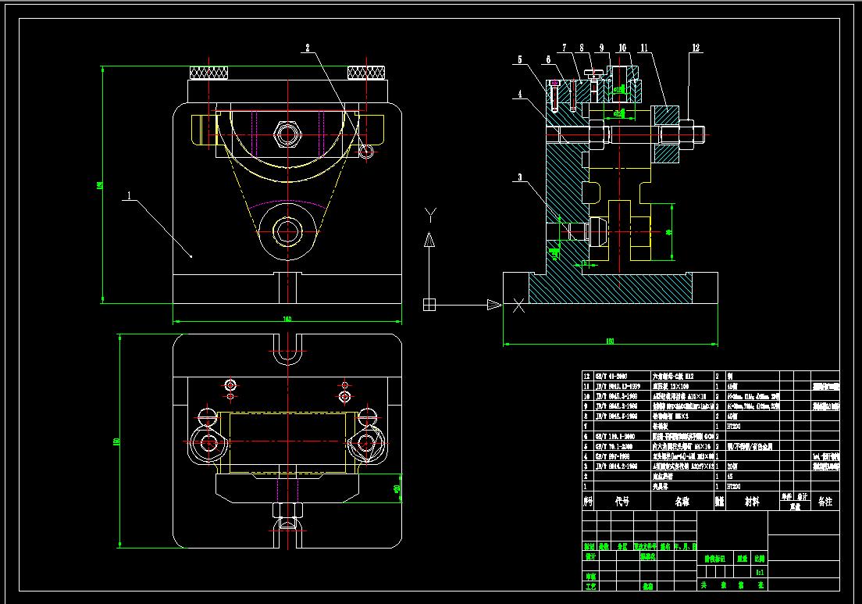The height and width of the screenshot is (604, 862).
Task: Select part balloon number 5
Action: (x=520, y=59)
